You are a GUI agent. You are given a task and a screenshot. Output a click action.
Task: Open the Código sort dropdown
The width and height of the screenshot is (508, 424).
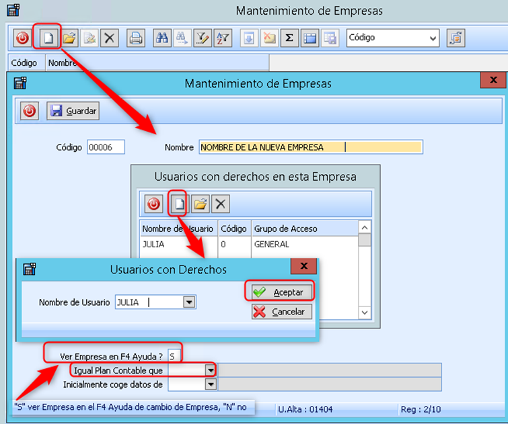click(x=432, y=38)
